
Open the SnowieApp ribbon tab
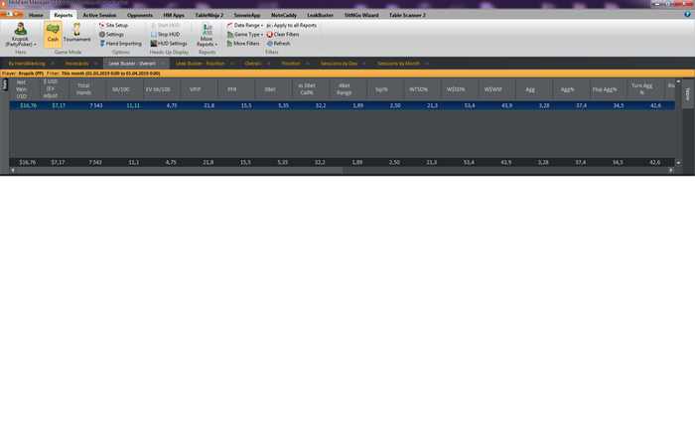(x=247, y=15)
